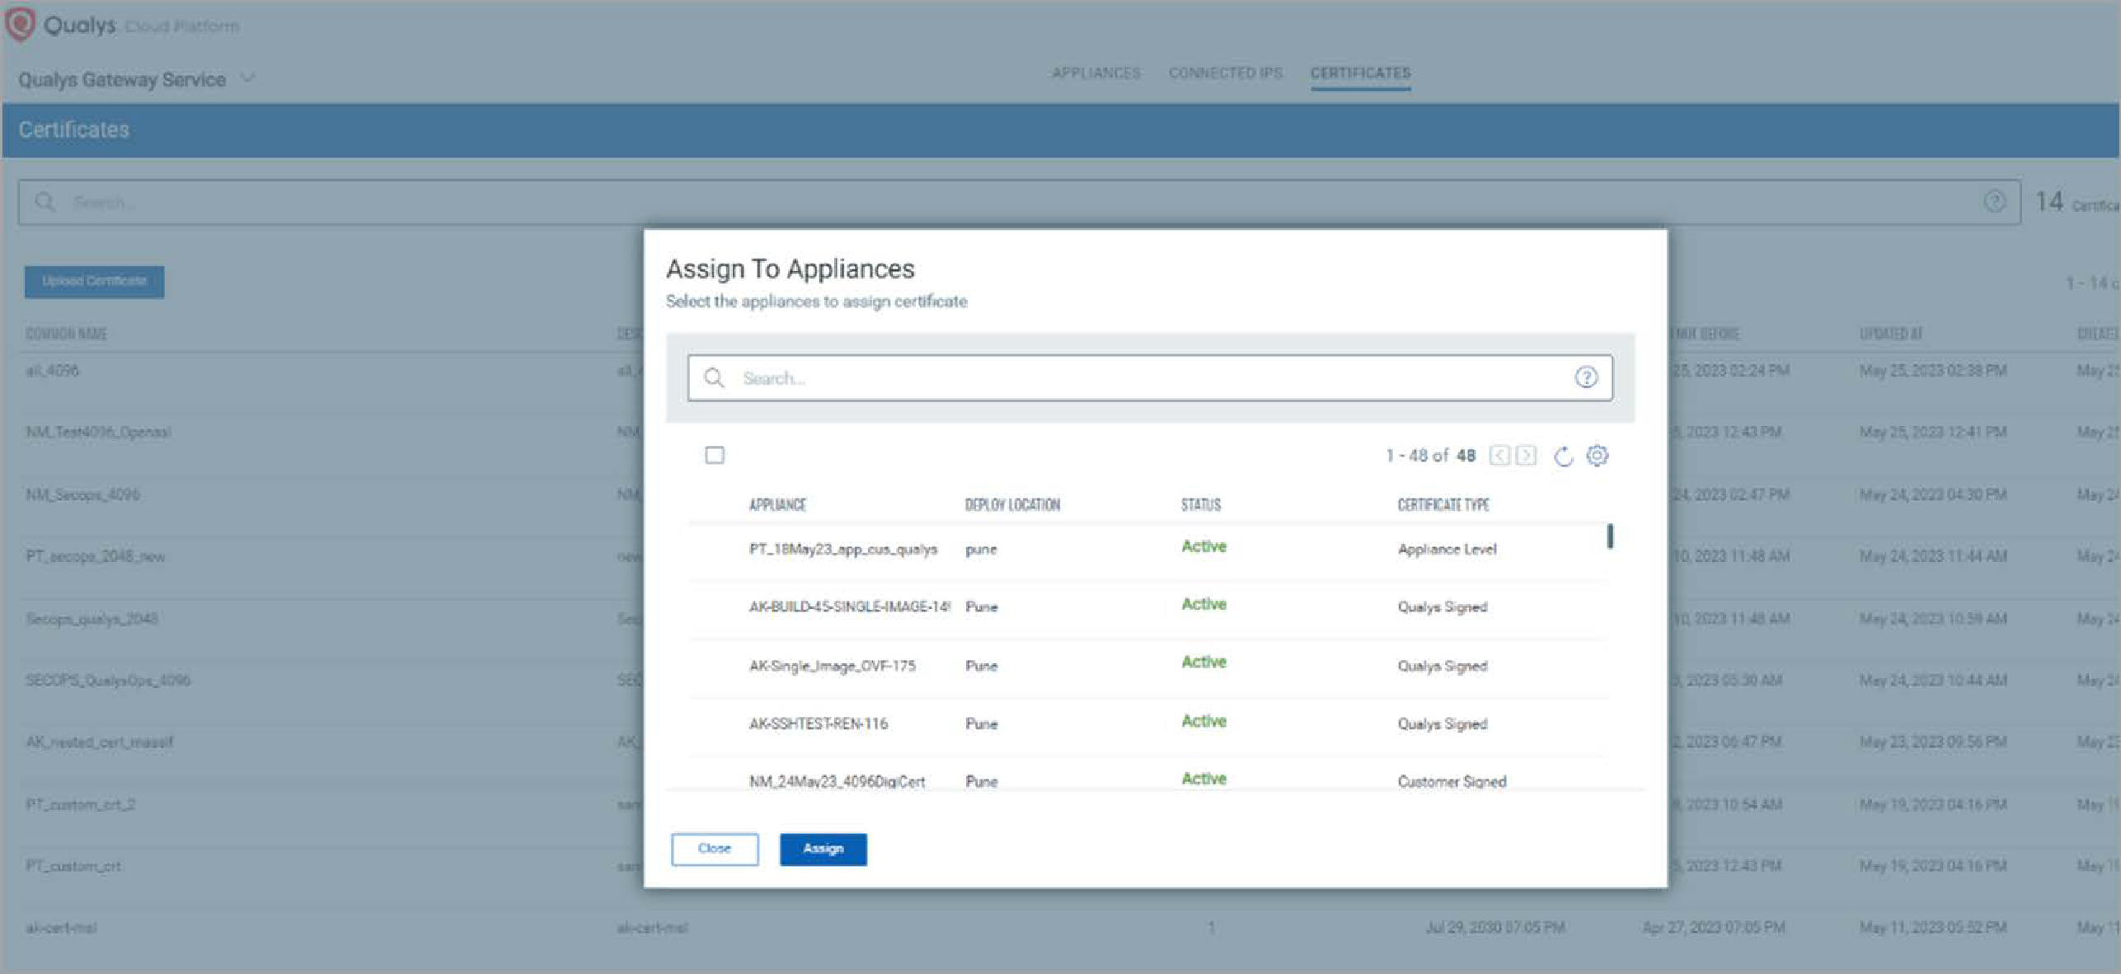Click Active status for AK-SSHTEST-REN-116
Image resolution: width=2121 pixels, height=974 pixels.
(x=1204, y=721)
